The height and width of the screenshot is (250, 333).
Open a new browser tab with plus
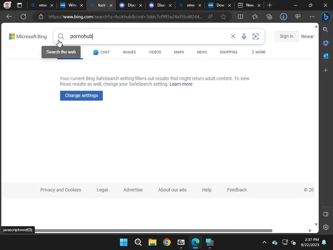point(270,5)
